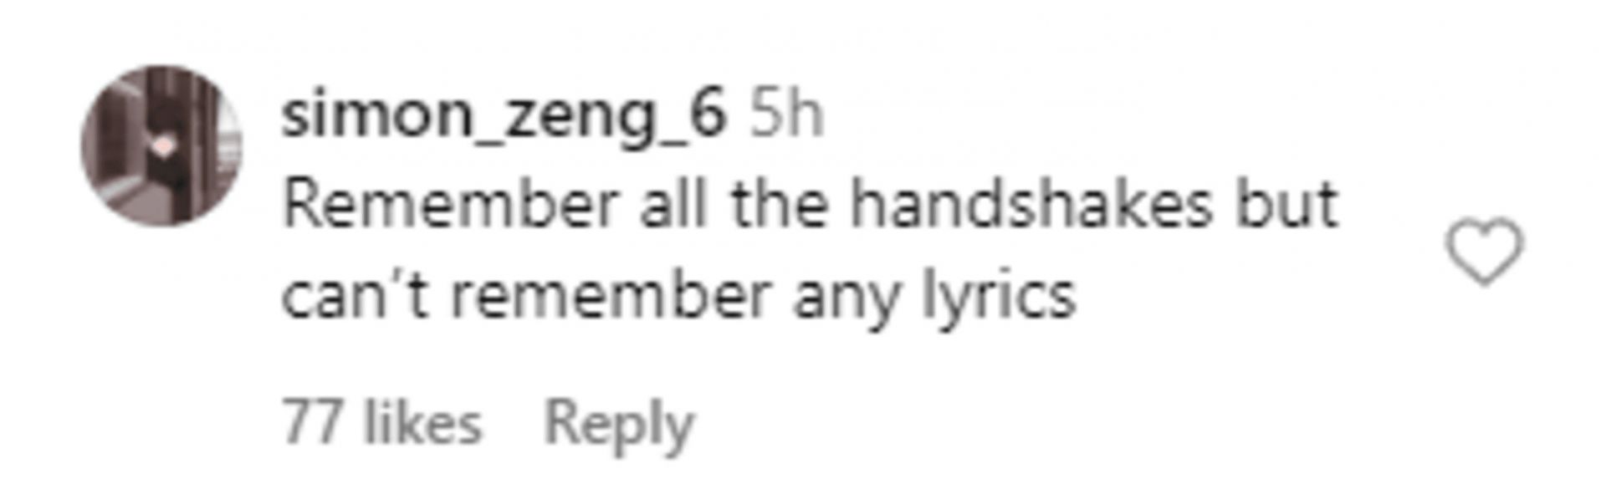Open simon_zeng_6's profile picture
The width and height of the screenshot is (1606, 499).
(x=161, y=145)
